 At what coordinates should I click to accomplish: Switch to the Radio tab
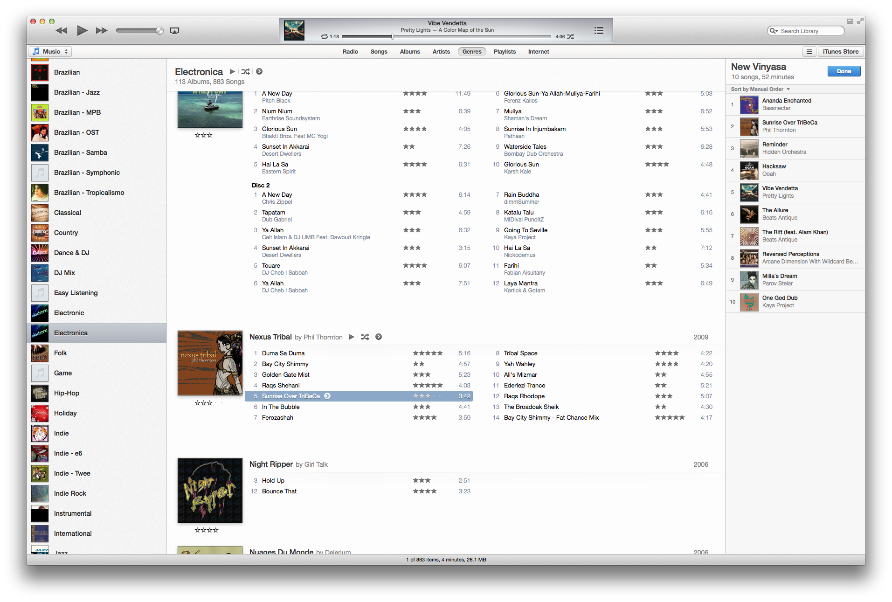click(350, 52)
